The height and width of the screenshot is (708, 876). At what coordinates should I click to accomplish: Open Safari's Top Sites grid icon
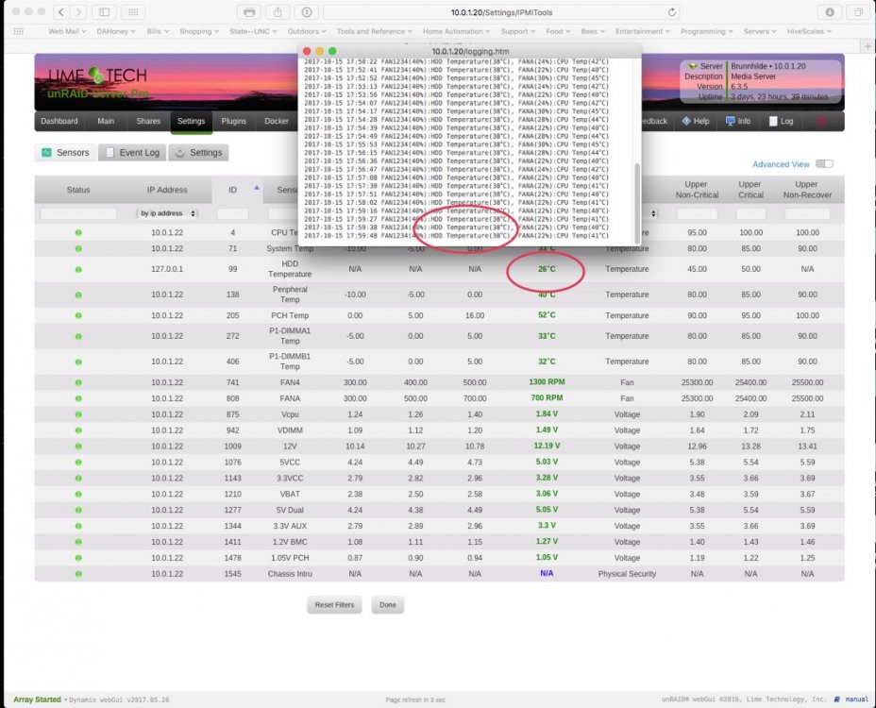click(133, 11)
